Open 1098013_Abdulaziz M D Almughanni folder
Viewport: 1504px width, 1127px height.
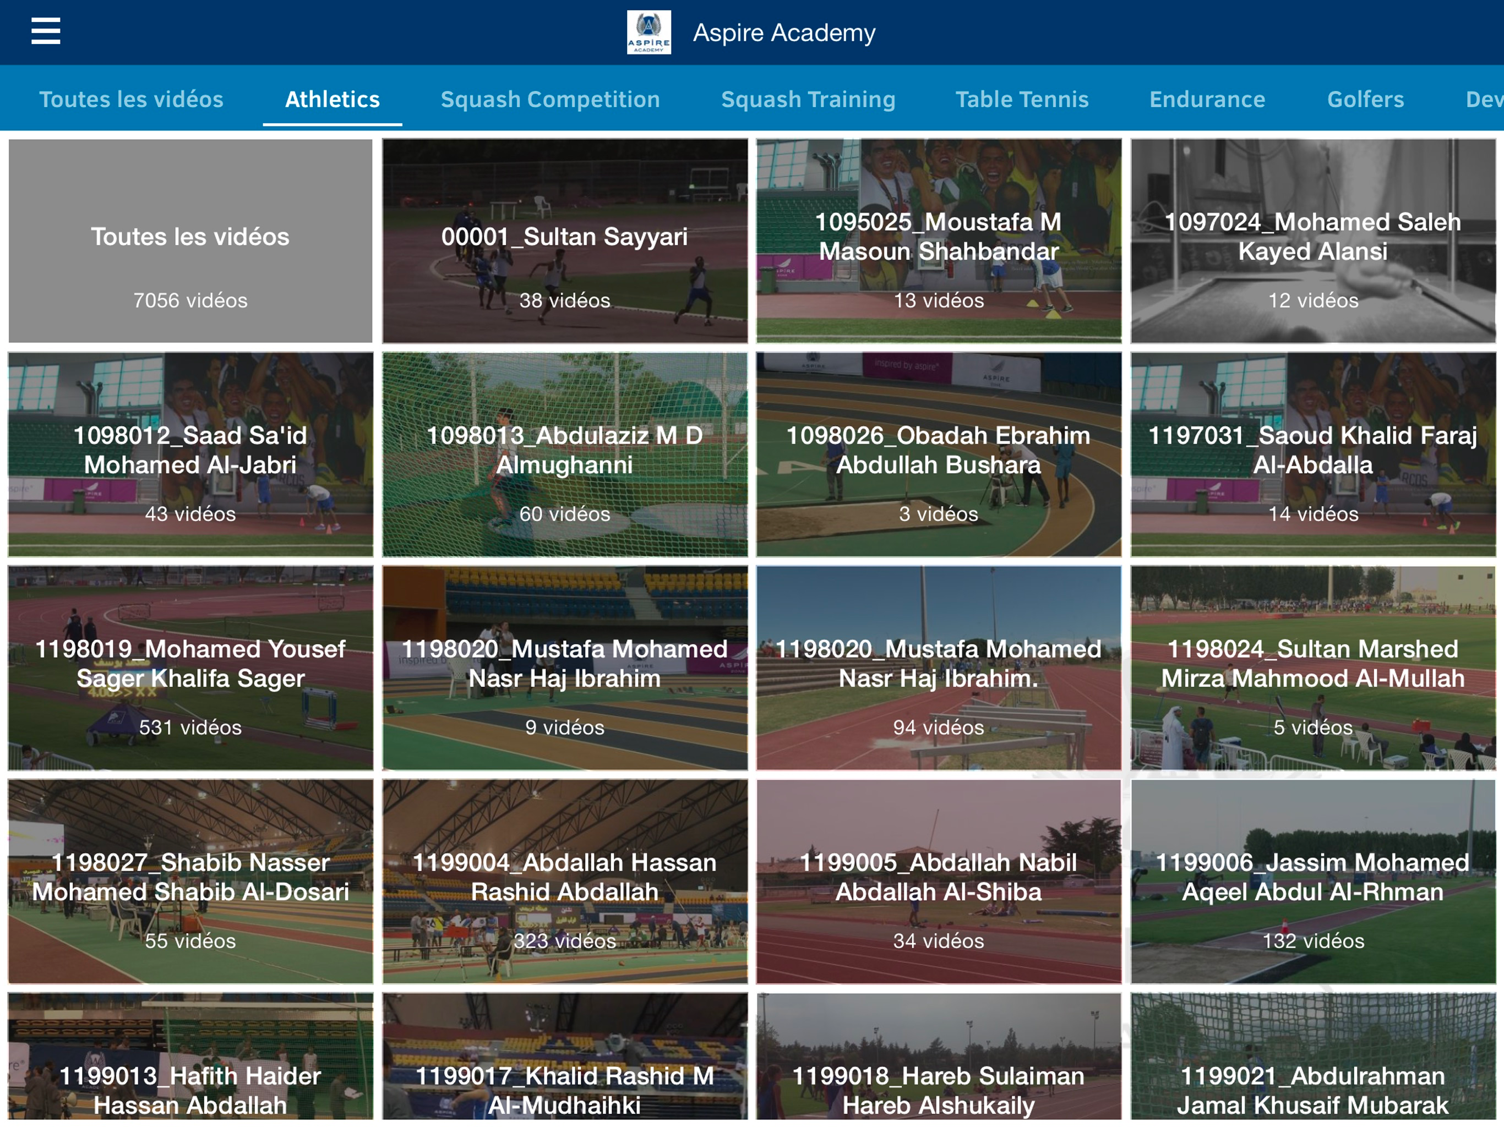point(564,454)
